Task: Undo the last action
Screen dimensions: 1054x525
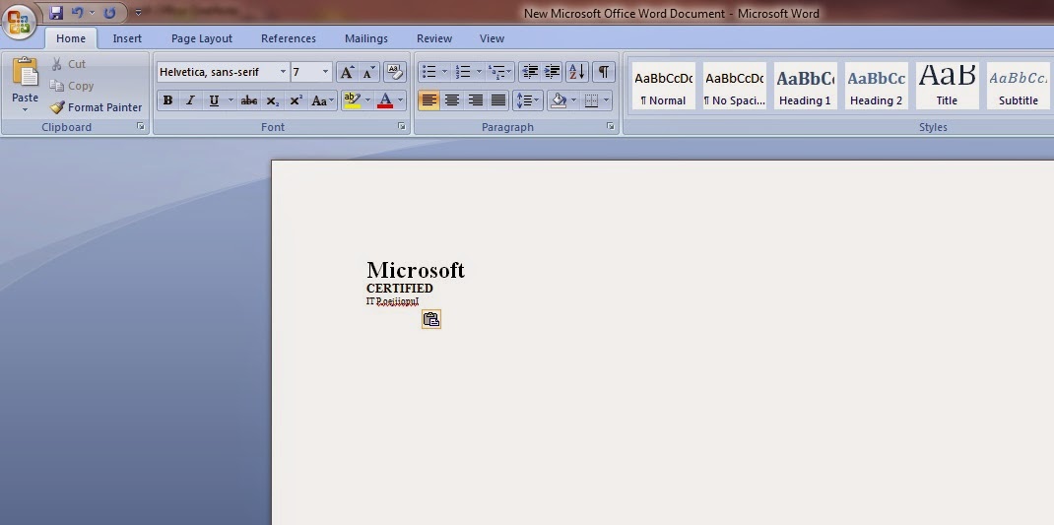Action: [x=77, y=12]
